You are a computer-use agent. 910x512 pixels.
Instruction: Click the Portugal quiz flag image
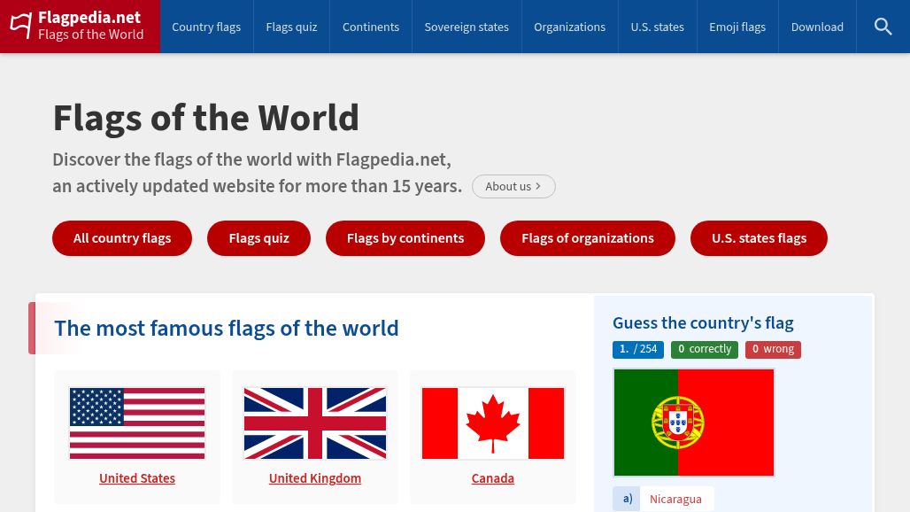click(x=694, y=423)
